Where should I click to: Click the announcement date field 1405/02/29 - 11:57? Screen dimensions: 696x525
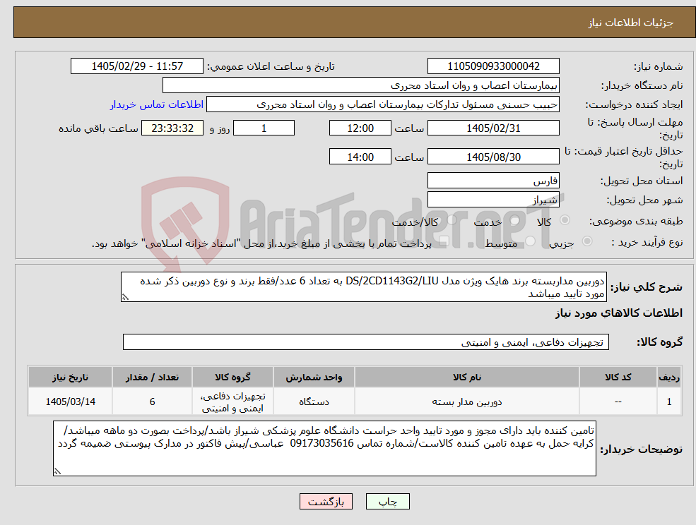(x=136, y=66)
